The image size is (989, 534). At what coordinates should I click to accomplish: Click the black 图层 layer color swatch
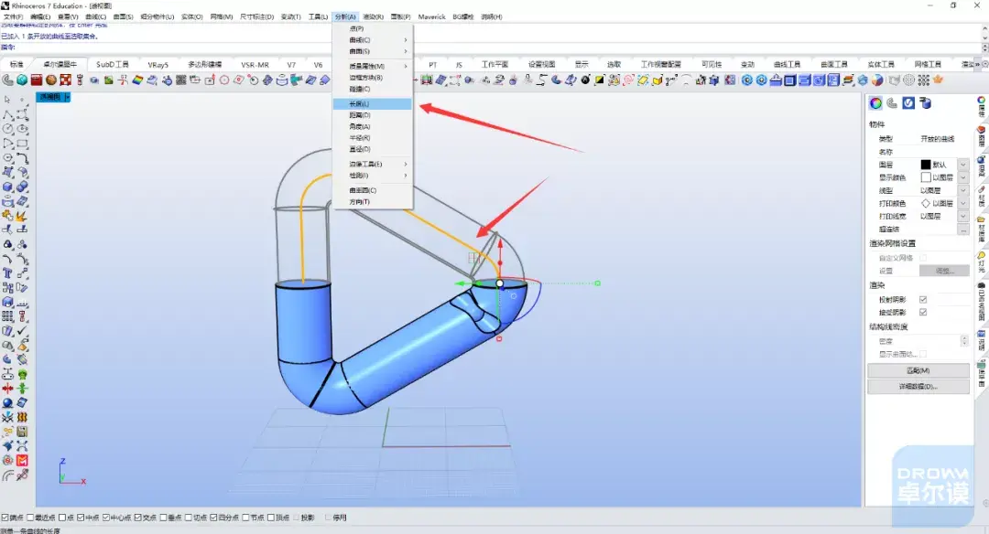point(926,165)
